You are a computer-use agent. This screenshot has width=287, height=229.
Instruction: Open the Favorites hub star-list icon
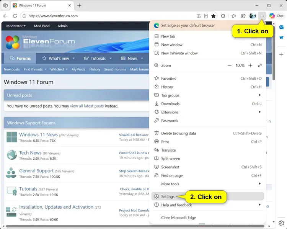point(234,16)
